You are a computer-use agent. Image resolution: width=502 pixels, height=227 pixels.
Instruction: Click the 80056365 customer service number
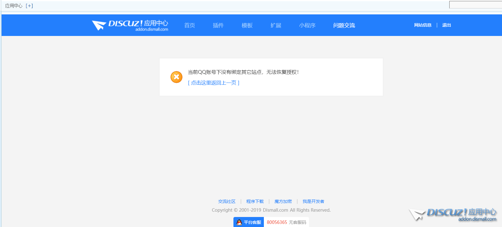(277, 222)
